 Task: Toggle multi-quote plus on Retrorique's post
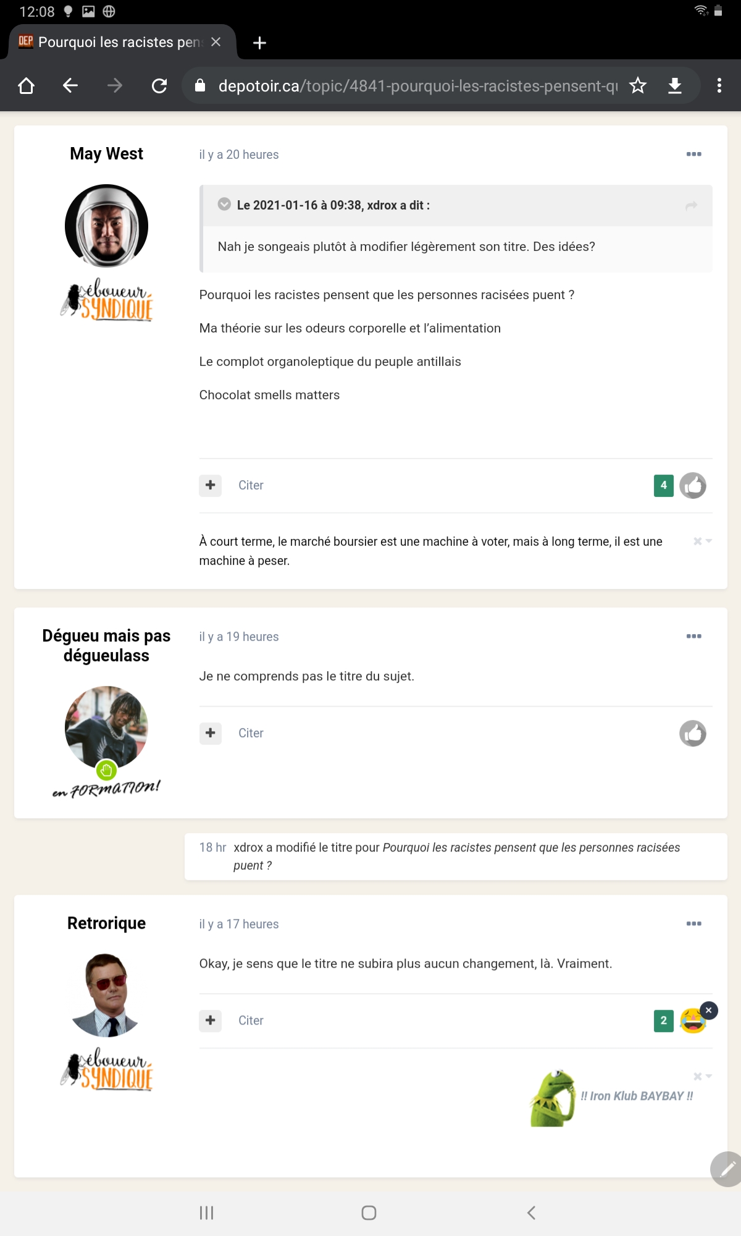click(211, 1020)
